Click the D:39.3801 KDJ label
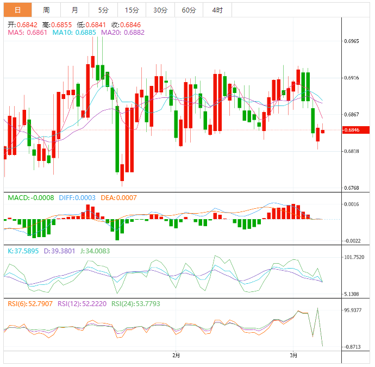 pos(59,251)
